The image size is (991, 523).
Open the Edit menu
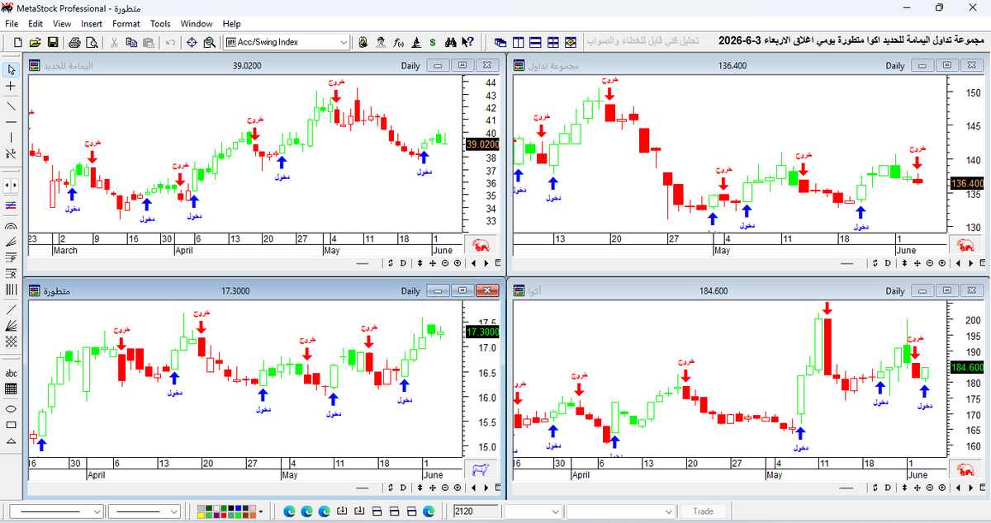(36, 24)
